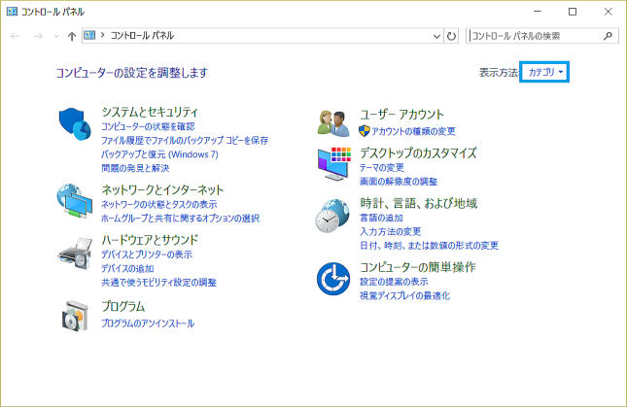Refresh the Control Panel view
Viewport: 627px width, 407px height.
(x=451, y=36)
